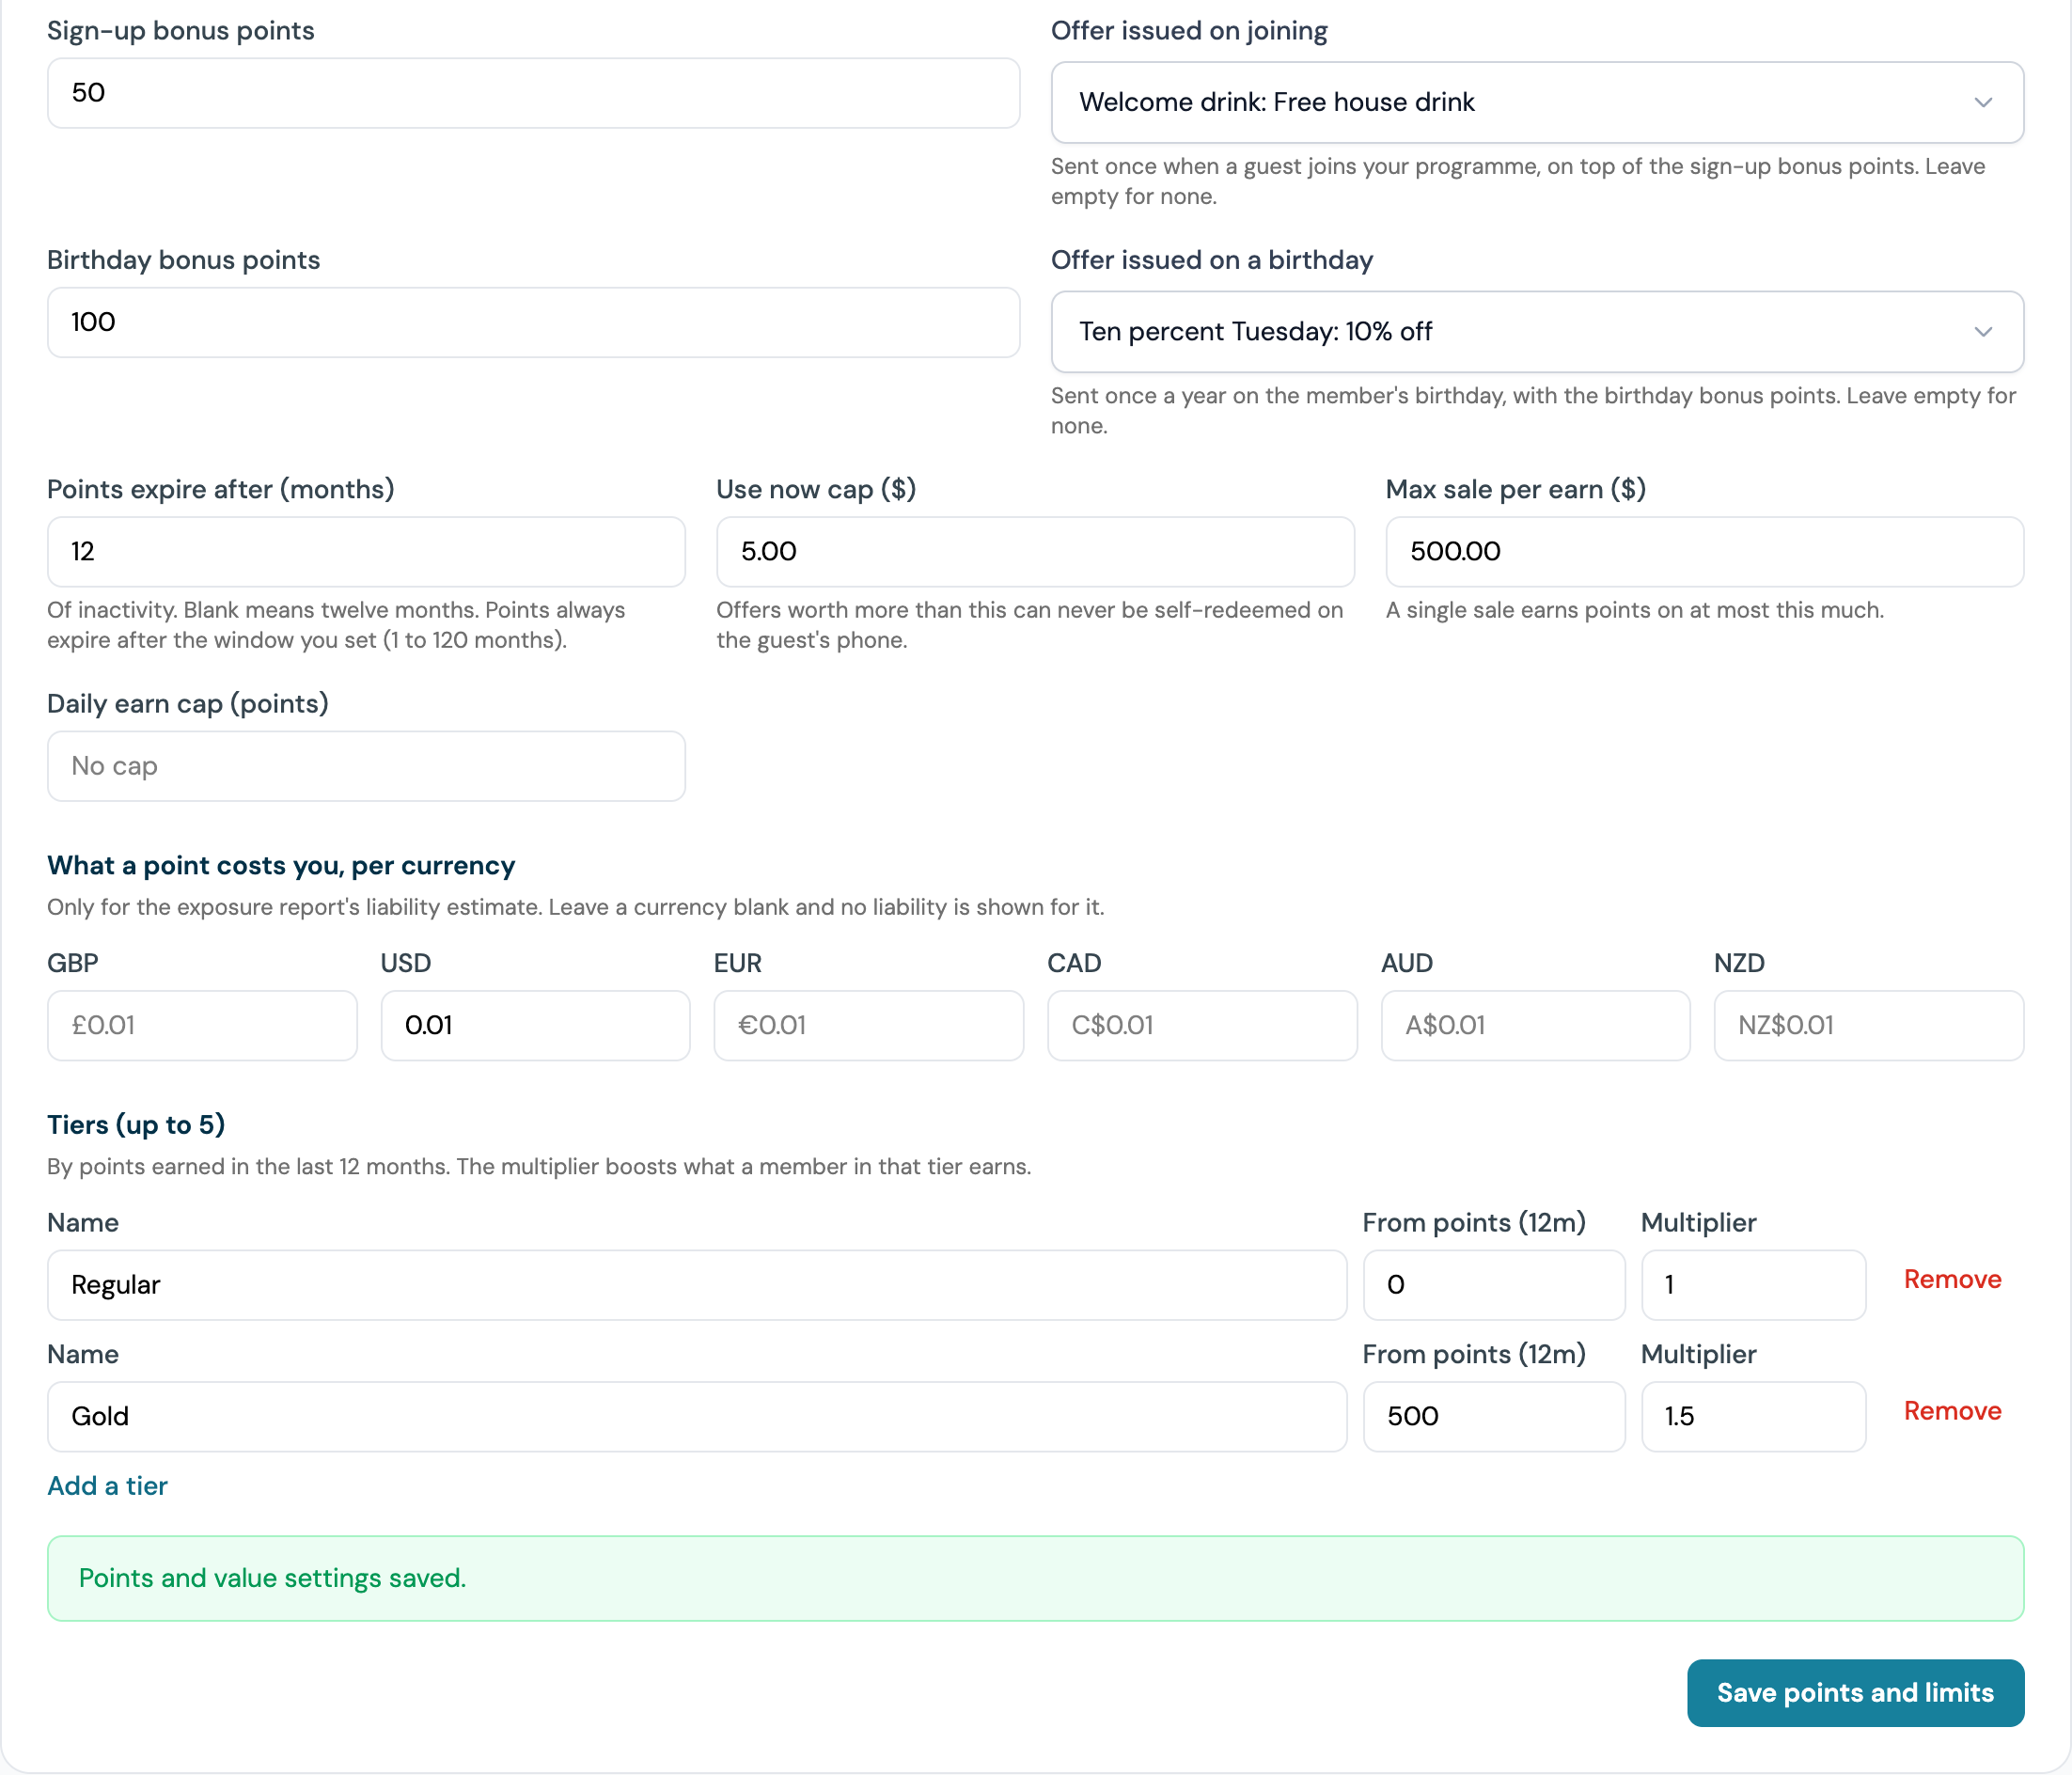
Task: Edit the Regular tier name field
Action: 697,1285
